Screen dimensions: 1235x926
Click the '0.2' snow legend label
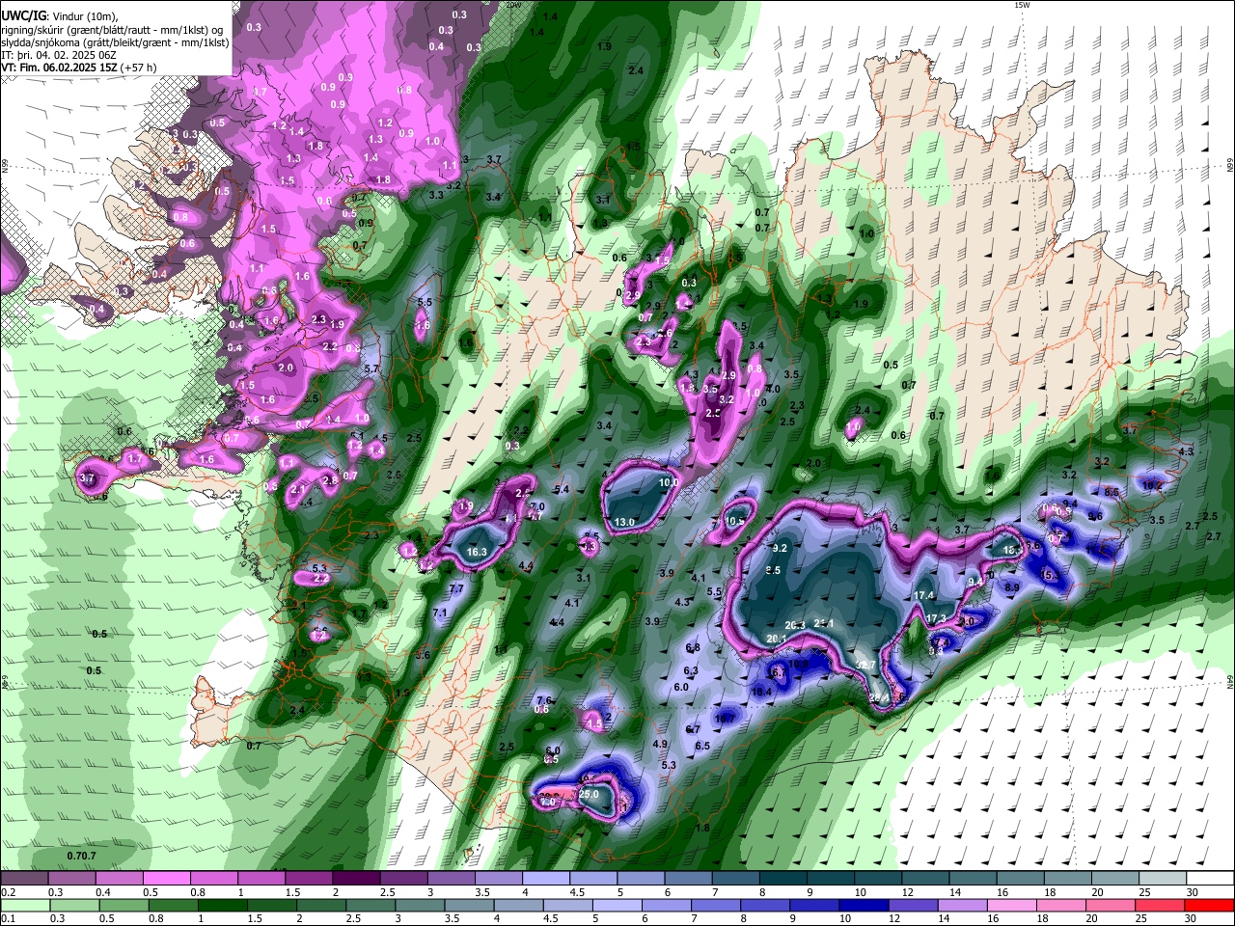pyautogui.click(x=8, y=892)
